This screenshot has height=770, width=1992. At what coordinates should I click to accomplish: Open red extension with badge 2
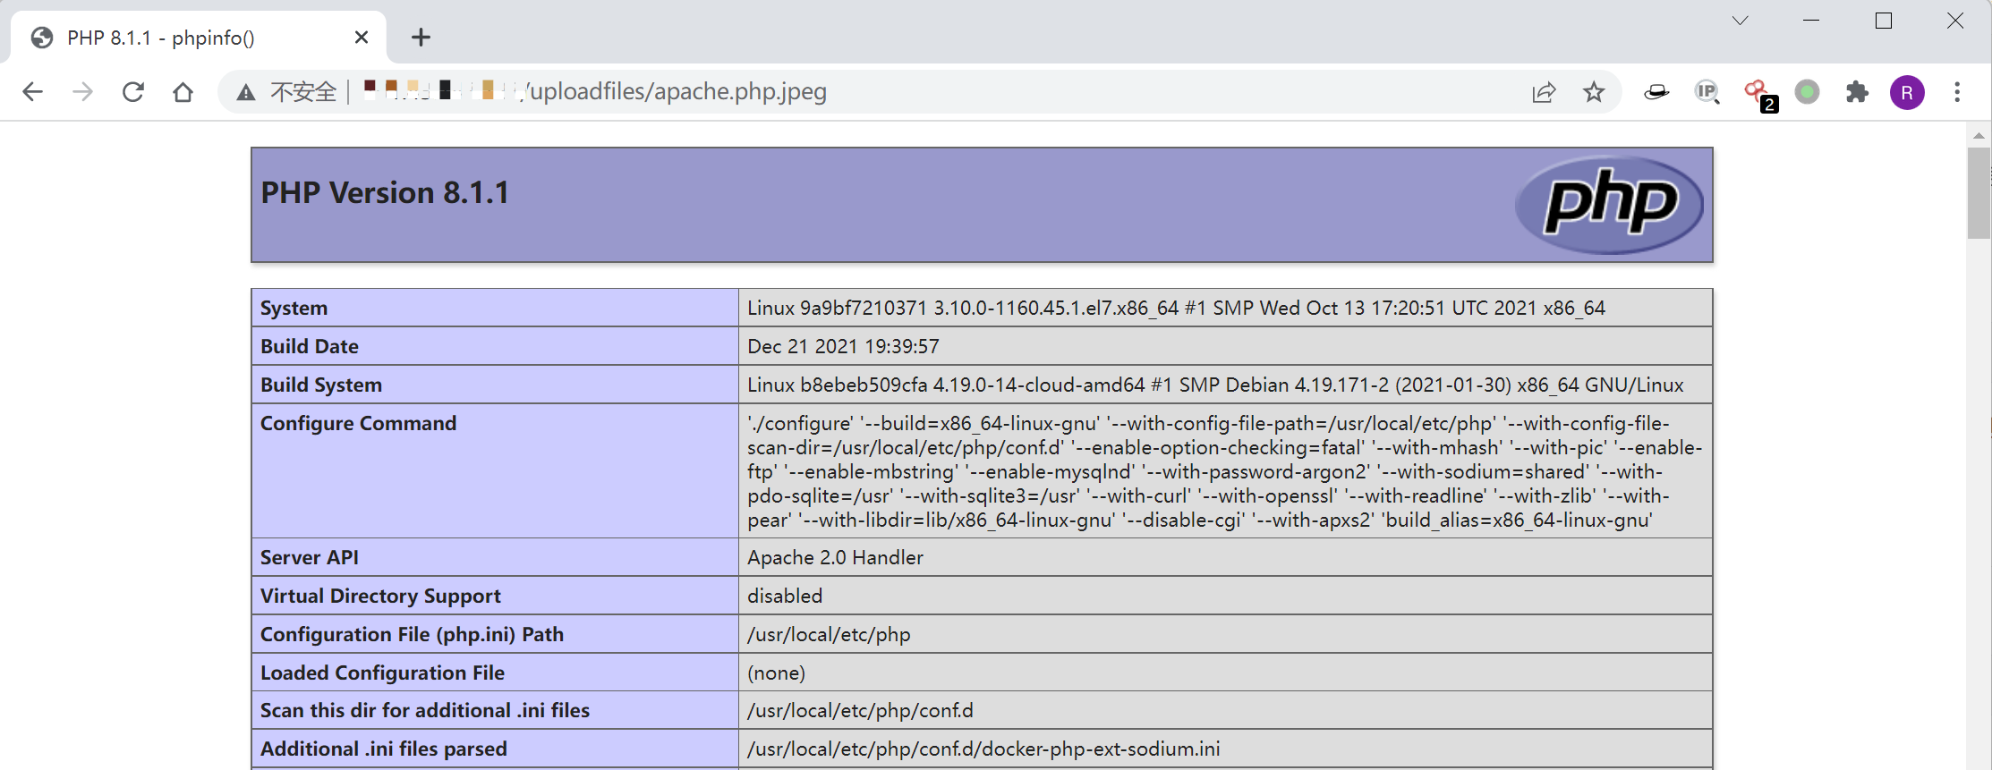(1758, 92)
